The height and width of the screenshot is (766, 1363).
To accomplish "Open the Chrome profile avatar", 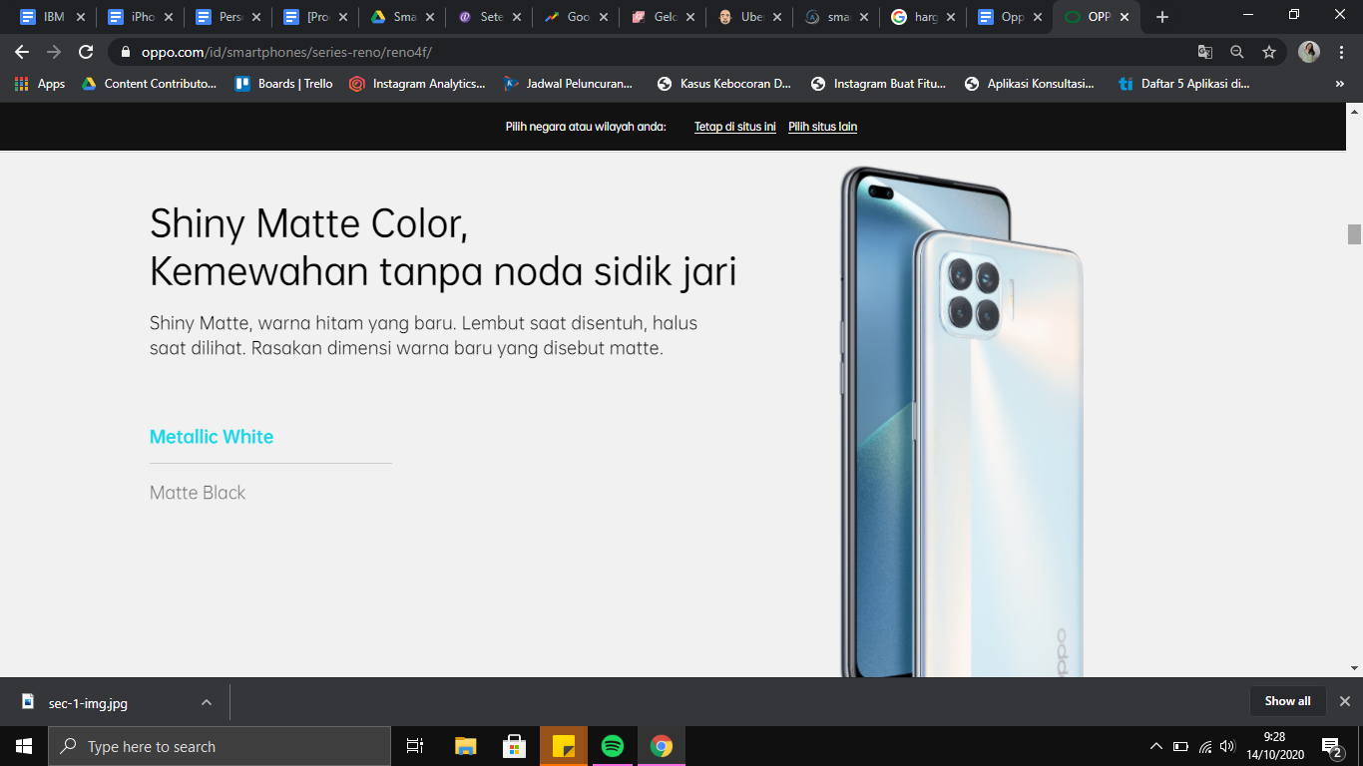I will click(1309, 52).
